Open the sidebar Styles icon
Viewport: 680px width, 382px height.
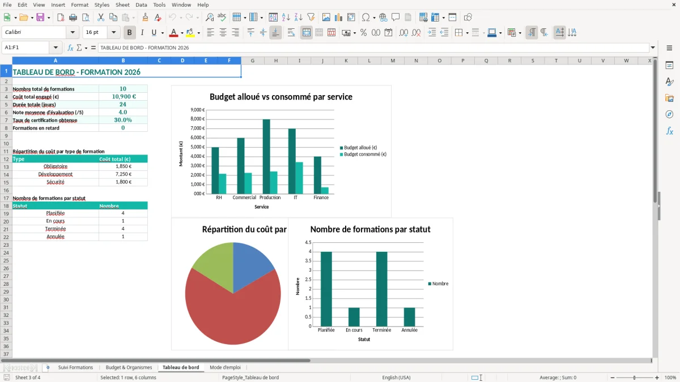669,81
